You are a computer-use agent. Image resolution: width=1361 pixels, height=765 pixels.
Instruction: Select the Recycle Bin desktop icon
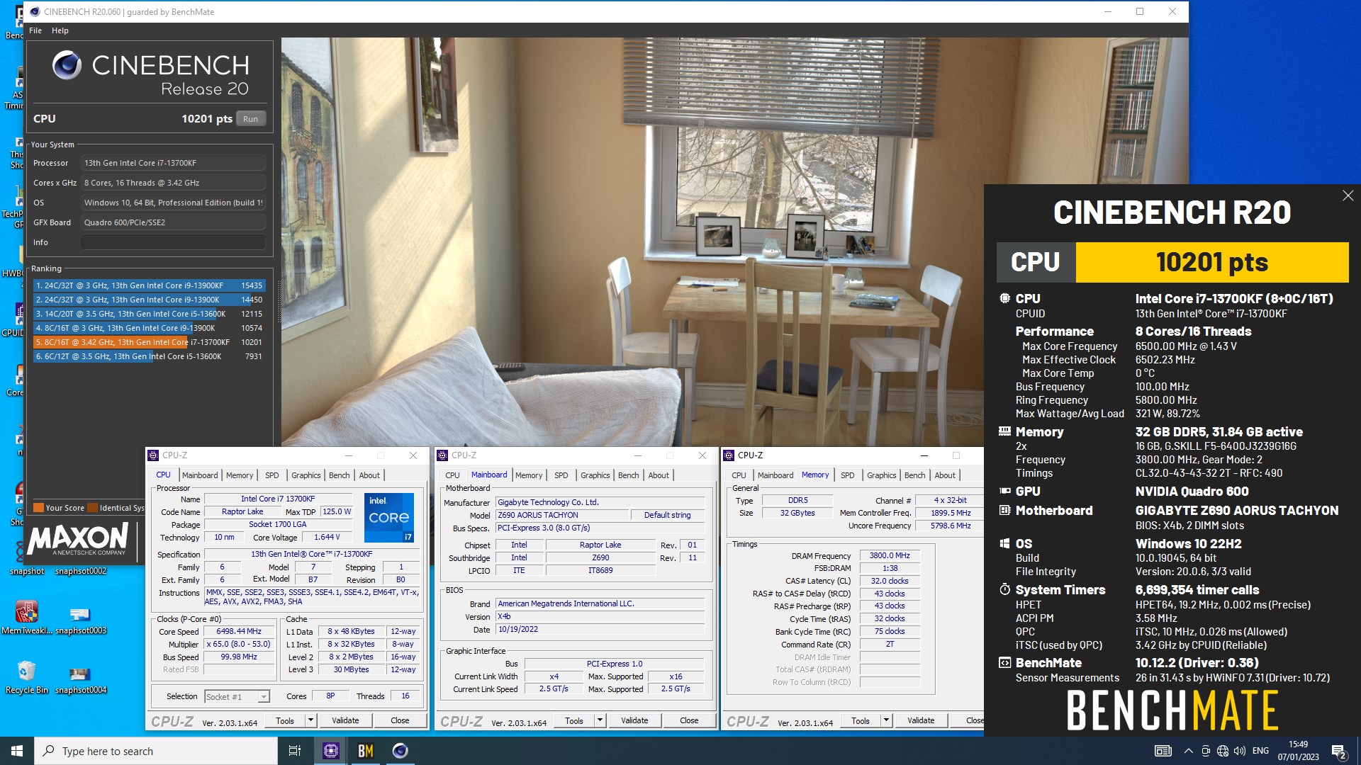[x=27, y=676]
